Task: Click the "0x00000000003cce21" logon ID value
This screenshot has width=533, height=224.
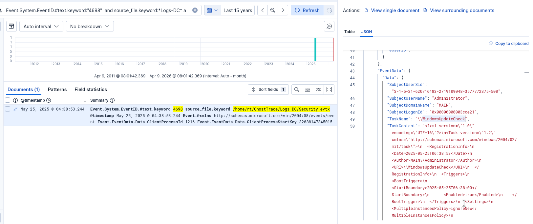Action: pyautogui.click(x=453, y=112)
